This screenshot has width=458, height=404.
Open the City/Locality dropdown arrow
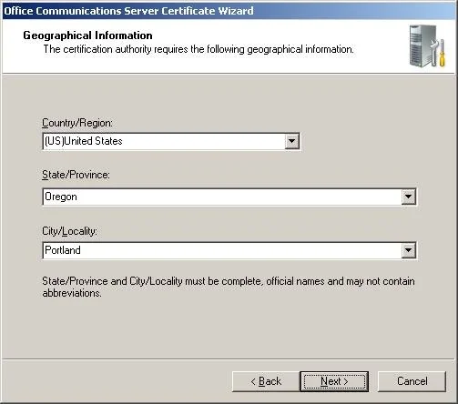(408, 250)
